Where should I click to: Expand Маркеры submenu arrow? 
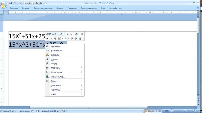(x=82, y=68)
